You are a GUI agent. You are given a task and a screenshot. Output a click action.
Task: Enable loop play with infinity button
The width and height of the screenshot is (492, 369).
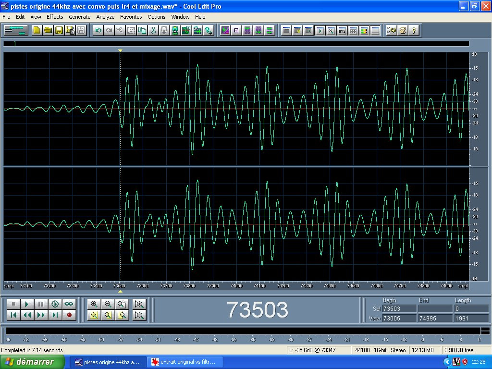(69, 304)
